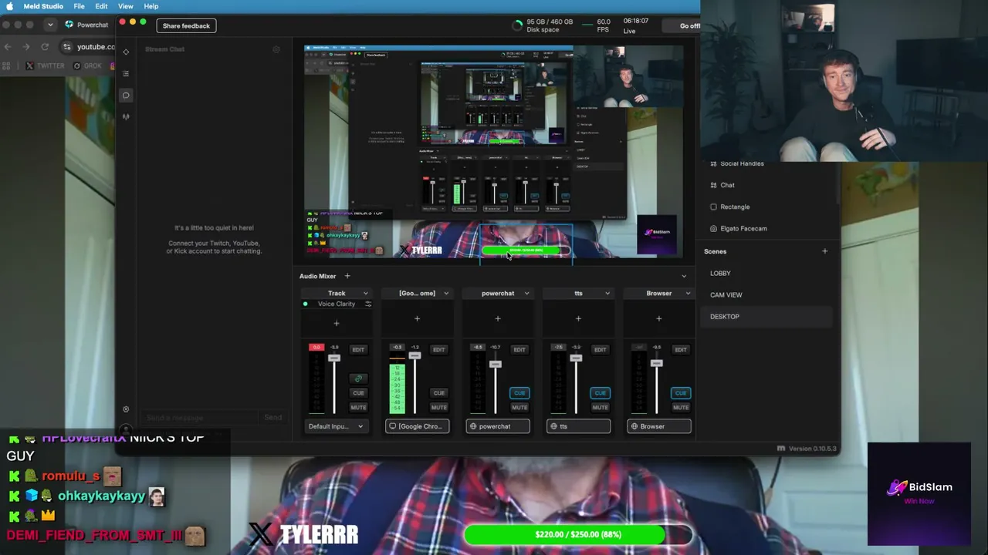
Task: Add an effect to the powerchat channel
Action: point(498,318)
